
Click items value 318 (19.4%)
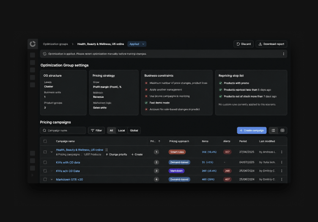[x=209, y=152]
